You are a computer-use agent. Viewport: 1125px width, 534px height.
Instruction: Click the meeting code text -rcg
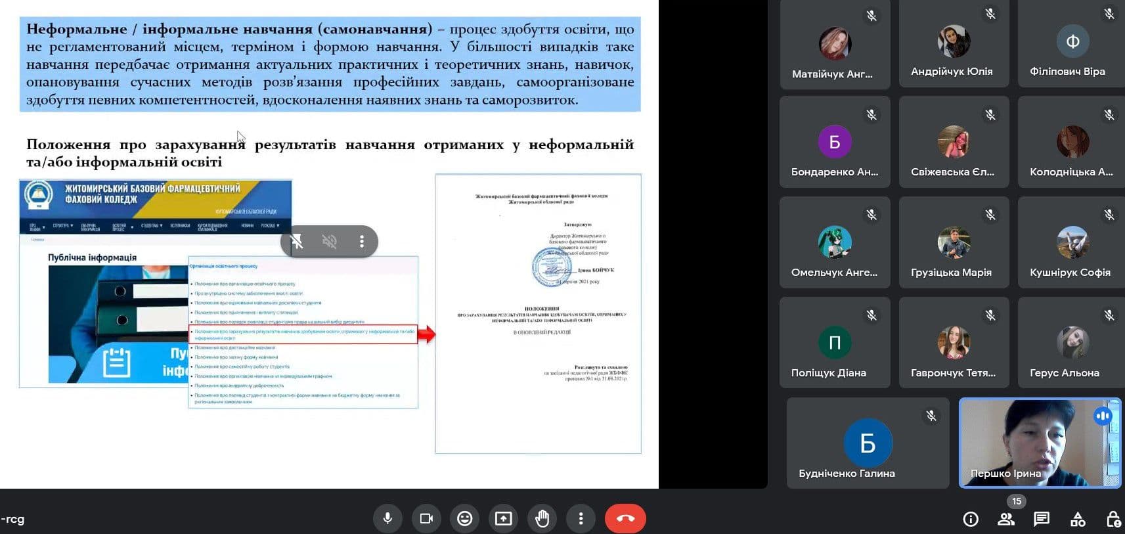(12, 519)
